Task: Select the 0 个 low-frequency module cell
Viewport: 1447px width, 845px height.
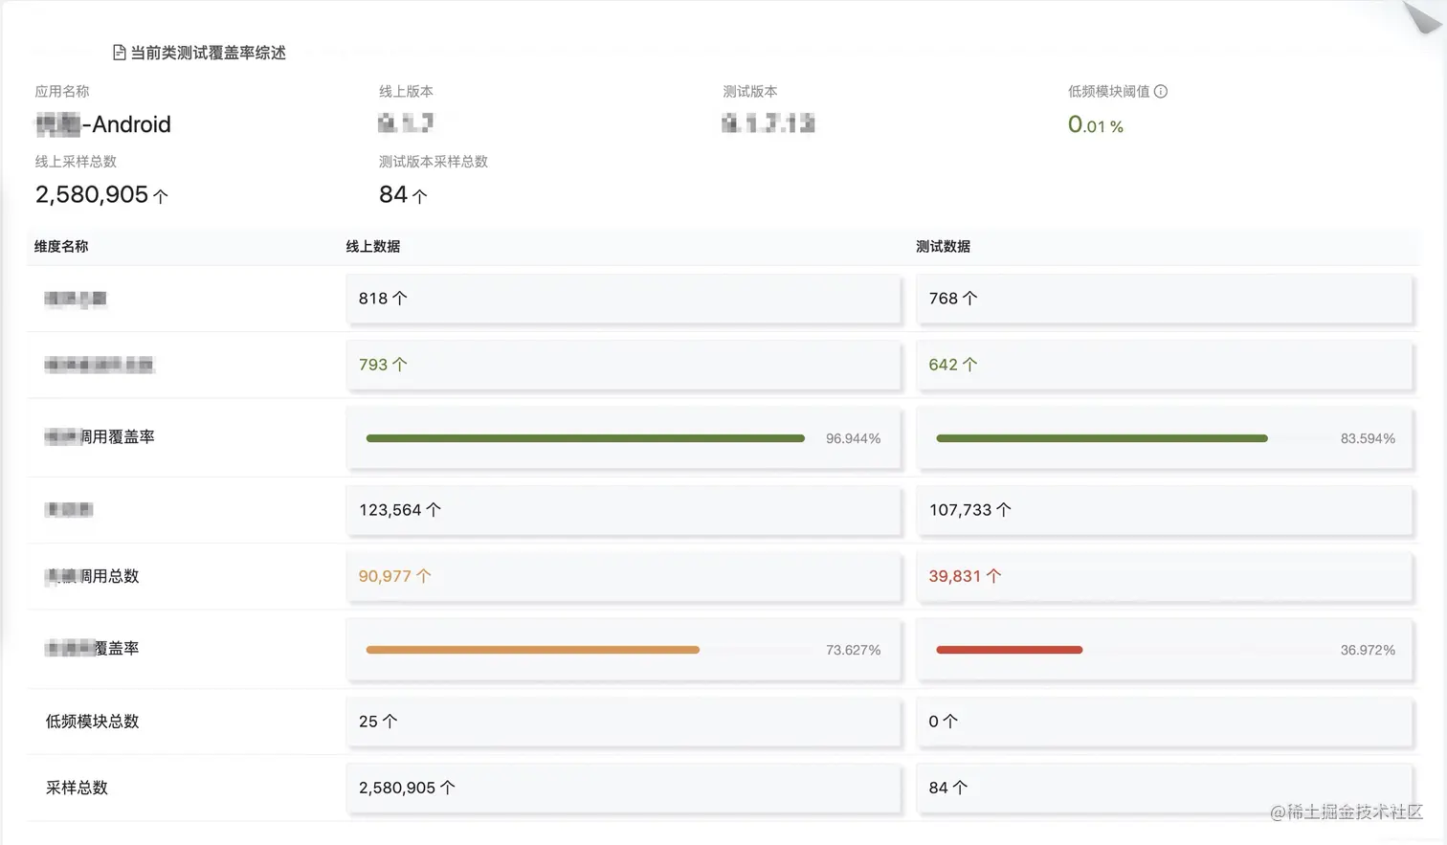Action: (x=1164, y=722)
